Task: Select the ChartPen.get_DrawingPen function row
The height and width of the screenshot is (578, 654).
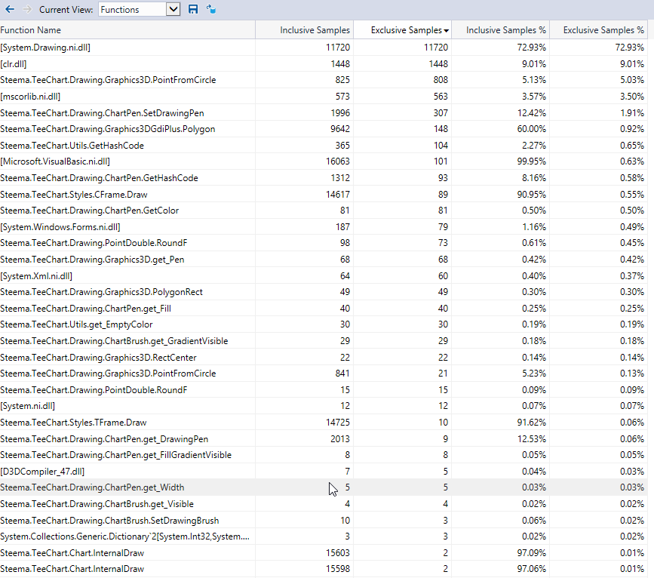Action: [324, 439]
